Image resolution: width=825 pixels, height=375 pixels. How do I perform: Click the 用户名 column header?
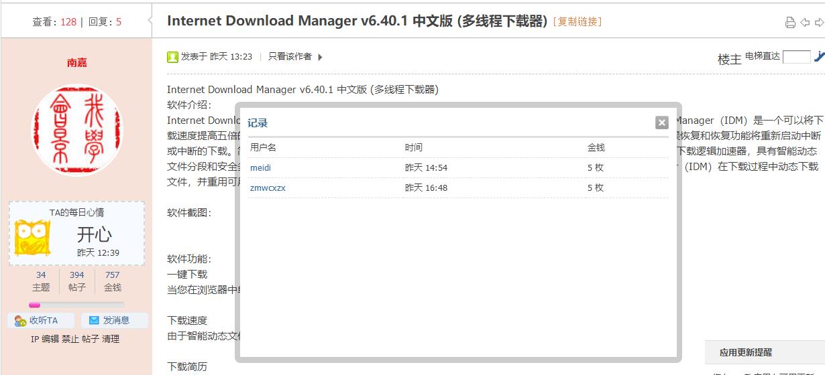(263, 147)
